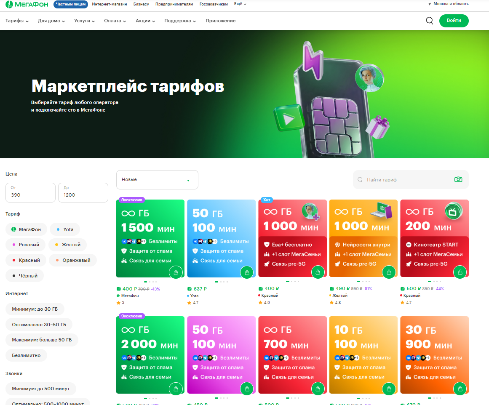
Task: Open МегаФон operator link under 400 ₽ tariff
Action: (128, 296)
